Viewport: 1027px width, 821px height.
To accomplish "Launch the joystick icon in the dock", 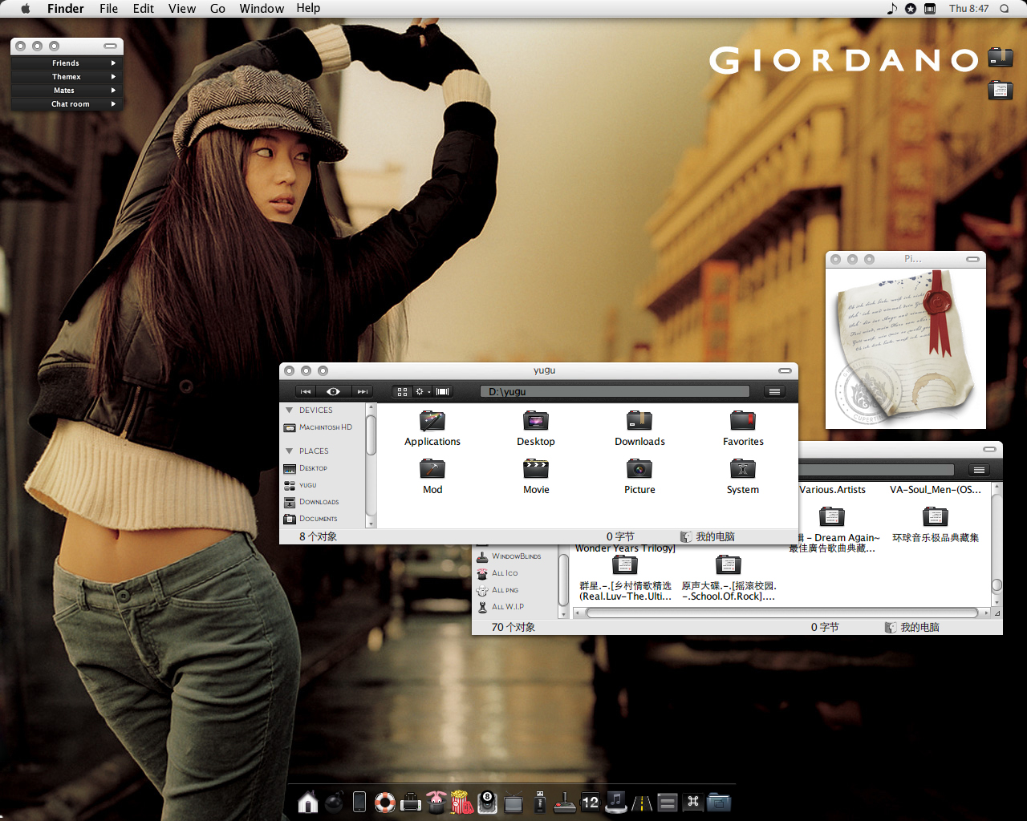I will [x=565, y=802].
